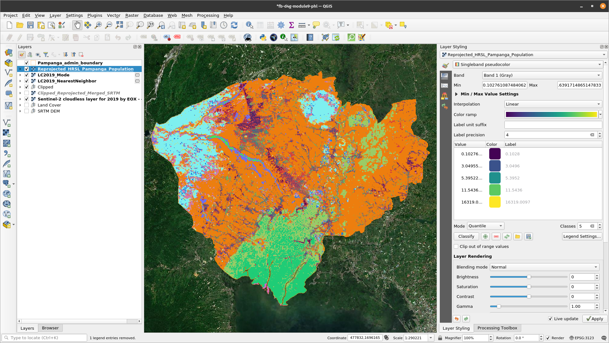The image size is (609, 343).
Task: Toggle visibility of Reprojected_HRSL_Pampanga_Population layer
Action: tap(26, 68)
